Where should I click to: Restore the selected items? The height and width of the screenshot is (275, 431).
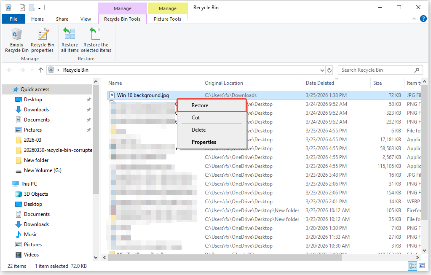click(x=96, y=40)
